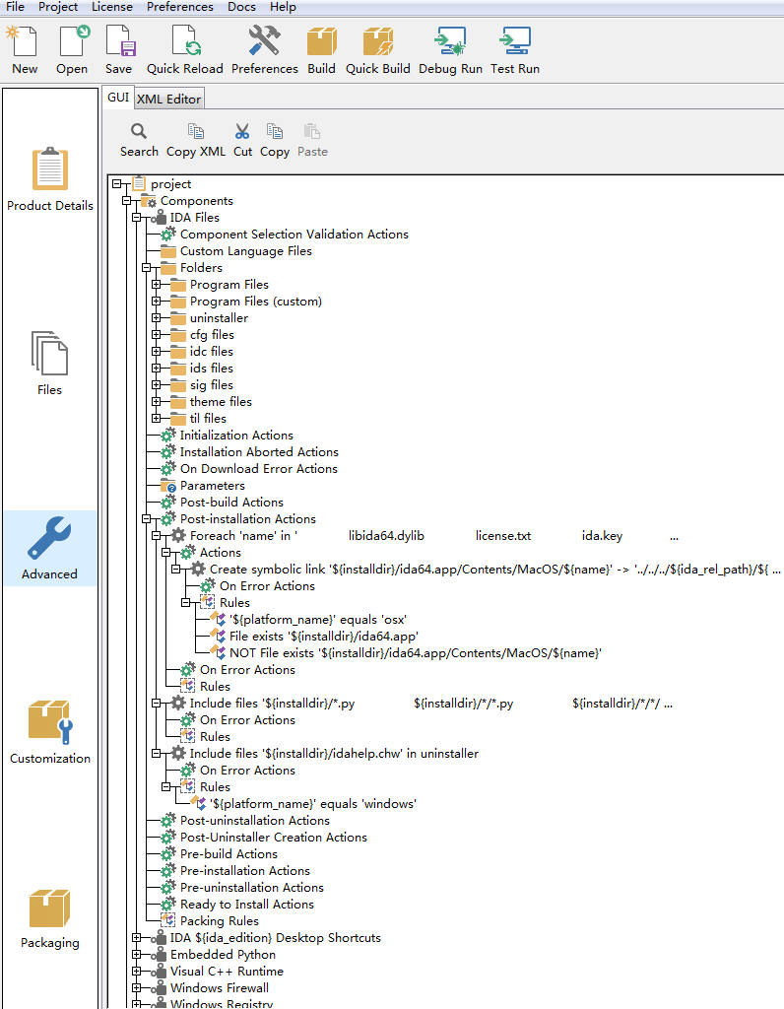Click the Search magnifier icon

pyautogui.click(x=139, y=132)
